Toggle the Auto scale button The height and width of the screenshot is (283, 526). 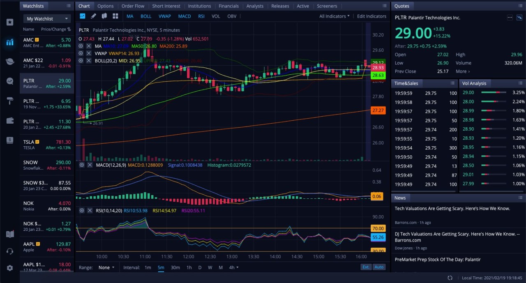379,267
